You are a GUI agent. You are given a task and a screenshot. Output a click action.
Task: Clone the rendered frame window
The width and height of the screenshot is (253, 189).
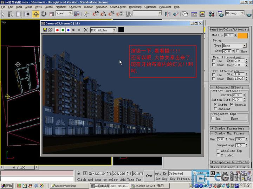(50, 30)
